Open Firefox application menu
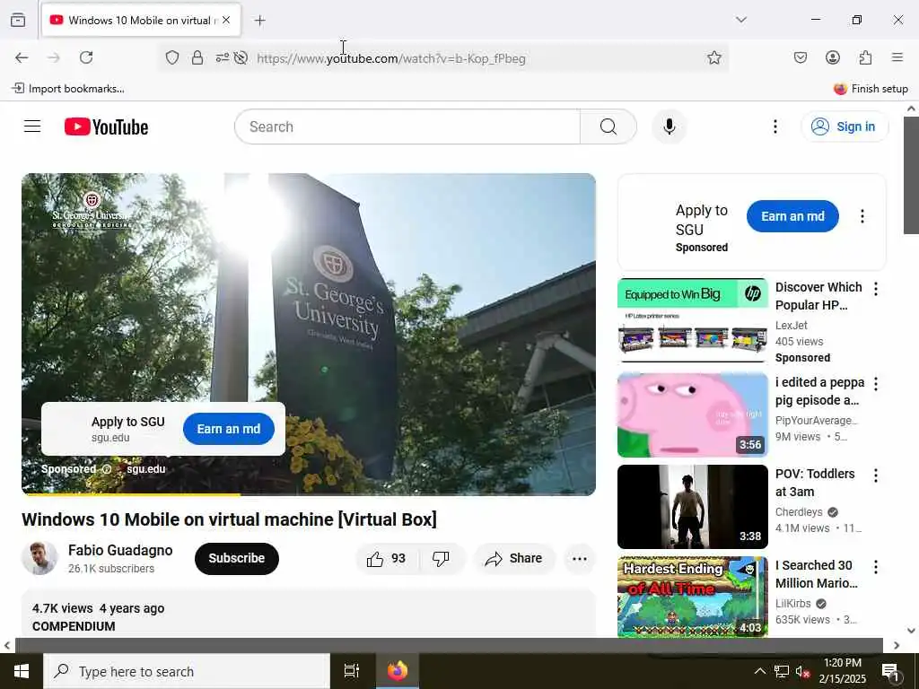This screenshot has width=919, height=689. coord(897,57)
